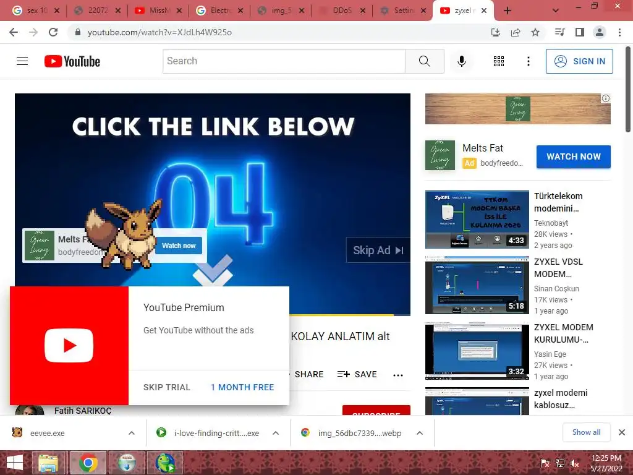Click the SAVE button under video
The width and height of the screenshot is (633, 475).
pyautogui.click(x=357, y=374)
